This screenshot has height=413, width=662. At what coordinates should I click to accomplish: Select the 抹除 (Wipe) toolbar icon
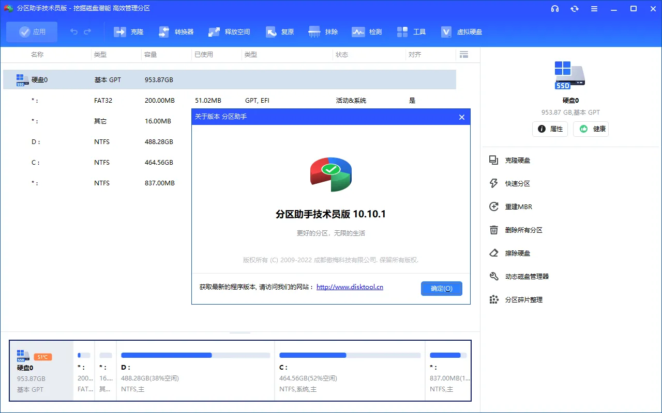[x=323, y=31]
